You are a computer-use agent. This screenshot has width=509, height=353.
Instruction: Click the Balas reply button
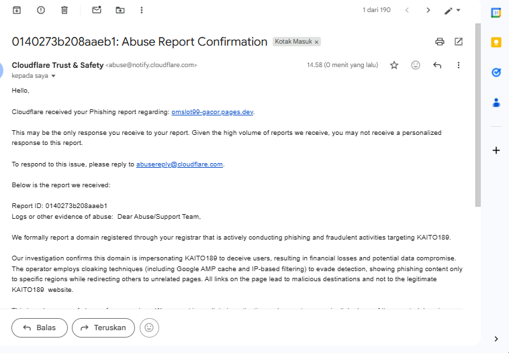pyautogui.click(x=40, y=327)
